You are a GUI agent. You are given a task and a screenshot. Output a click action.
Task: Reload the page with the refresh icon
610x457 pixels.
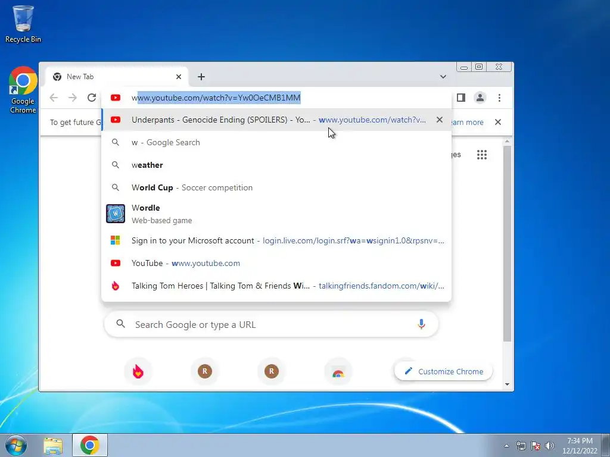coord(91,98)
